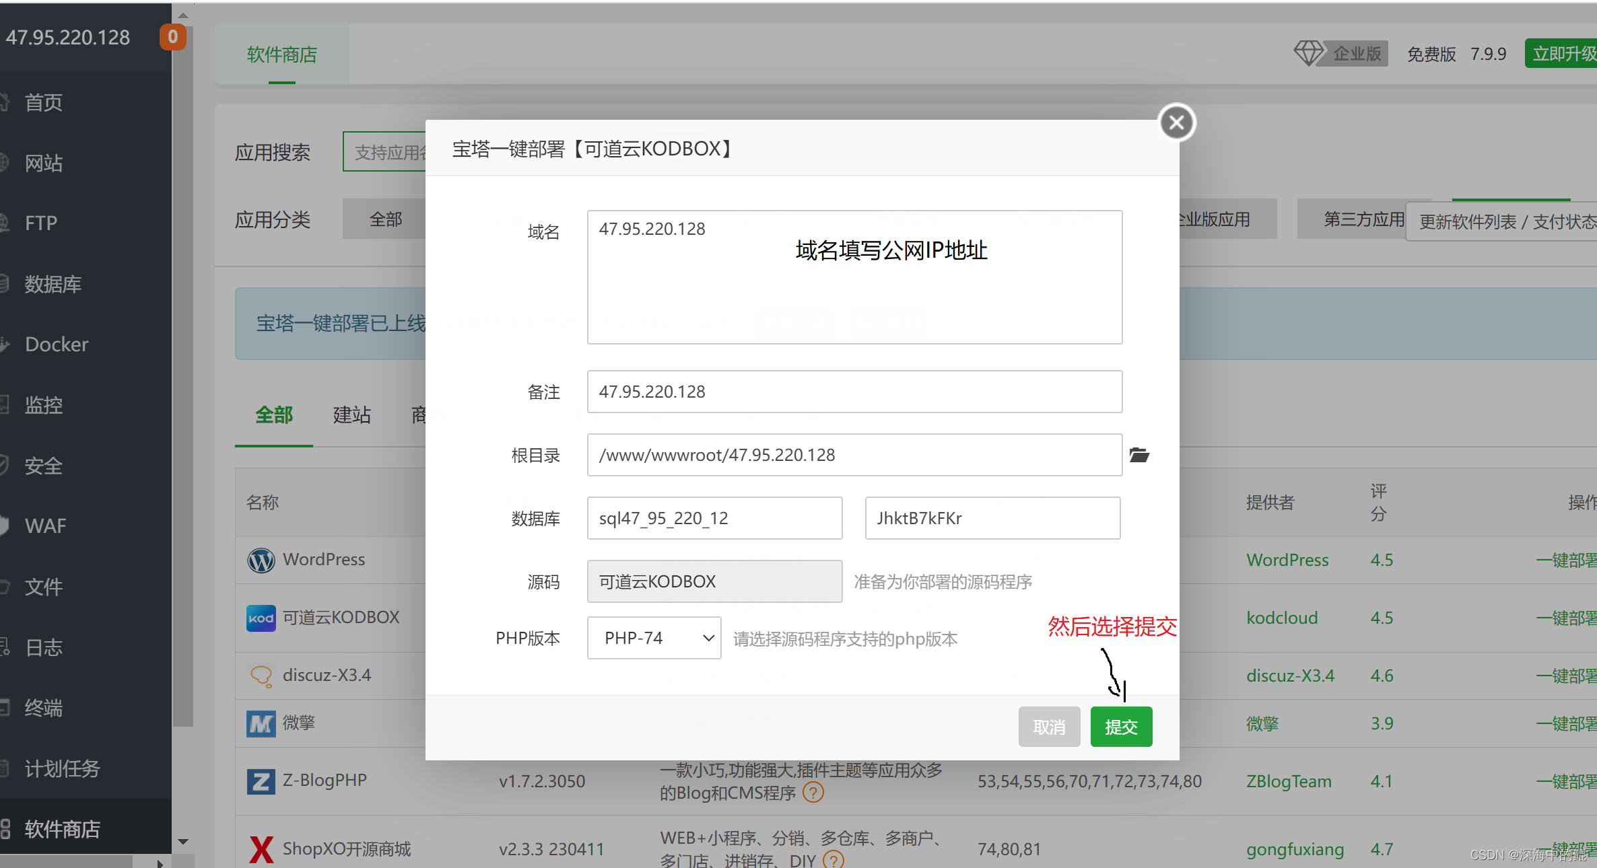Click the 立即升级 upgrade button
The height and width of the screenshot is (868, 1597).
1562,53
